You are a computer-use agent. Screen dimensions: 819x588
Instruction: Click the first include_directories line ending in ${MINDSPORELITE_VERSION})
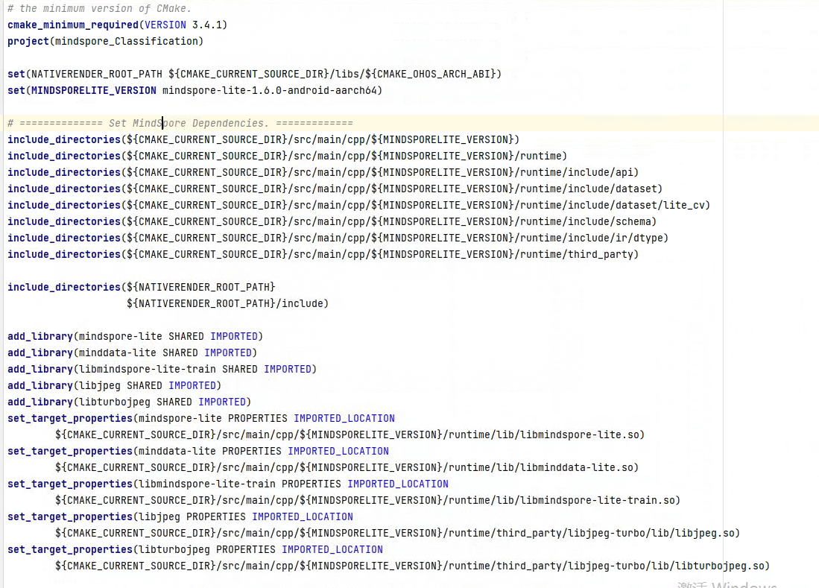[x=263, y=139]
